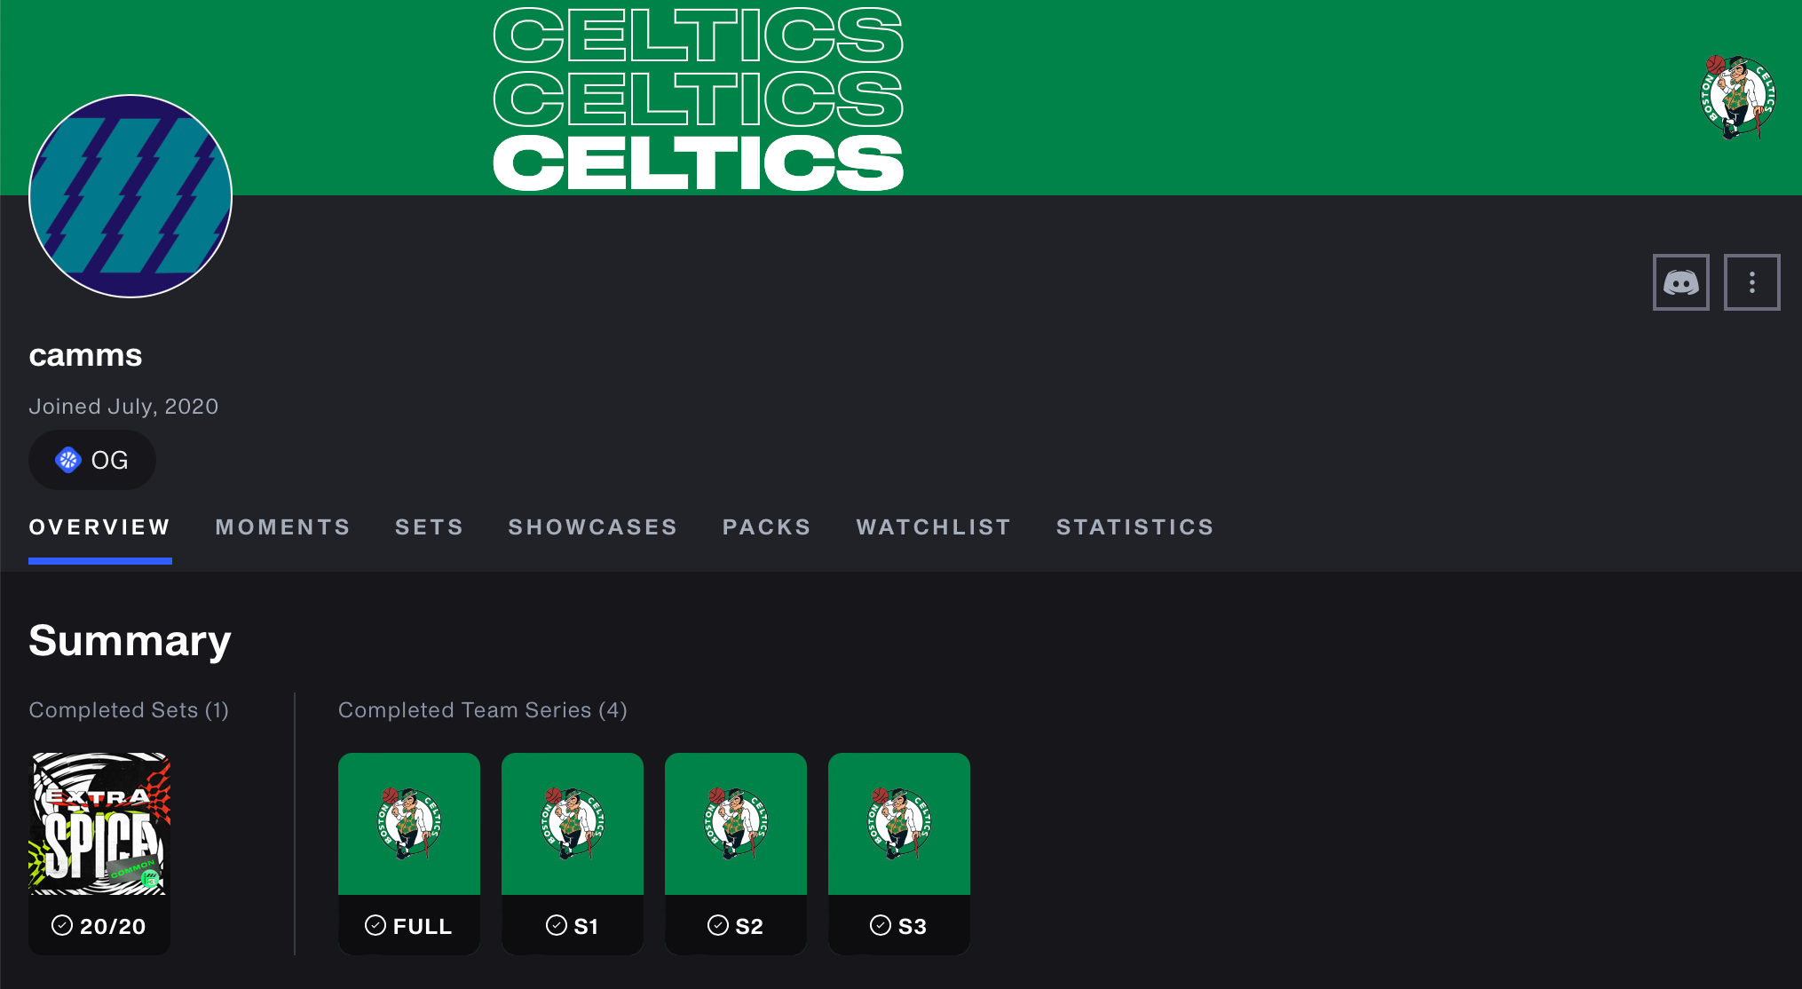
Task: Open the Celtics S1 team series card
Action: 573,854
